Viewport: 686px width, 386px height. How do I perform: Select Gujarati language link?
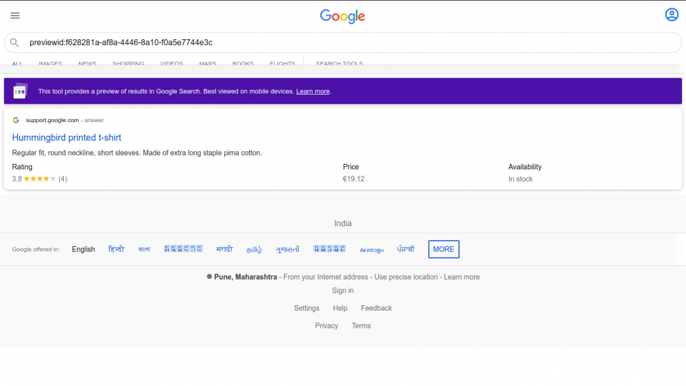pos(287,249)
